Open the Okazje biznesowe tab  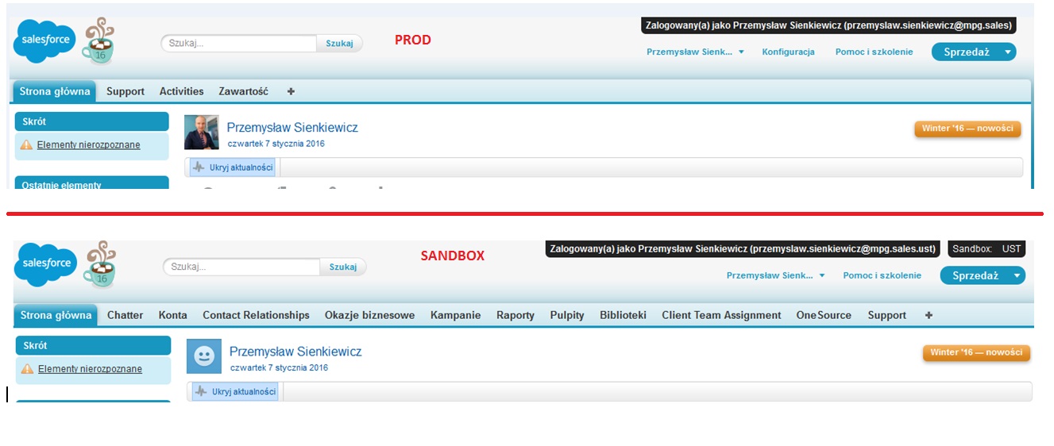(x=369, y=315)
